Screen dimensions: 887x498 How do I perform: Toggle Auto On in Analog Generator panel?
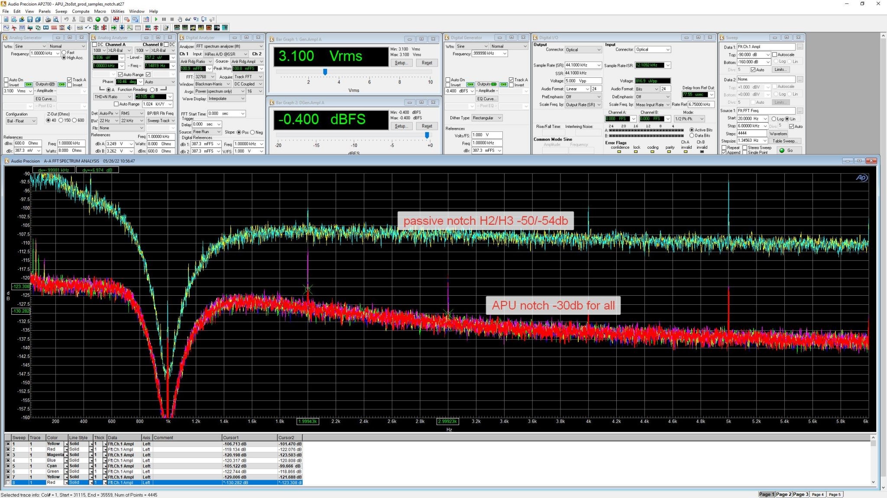[6, 80]
